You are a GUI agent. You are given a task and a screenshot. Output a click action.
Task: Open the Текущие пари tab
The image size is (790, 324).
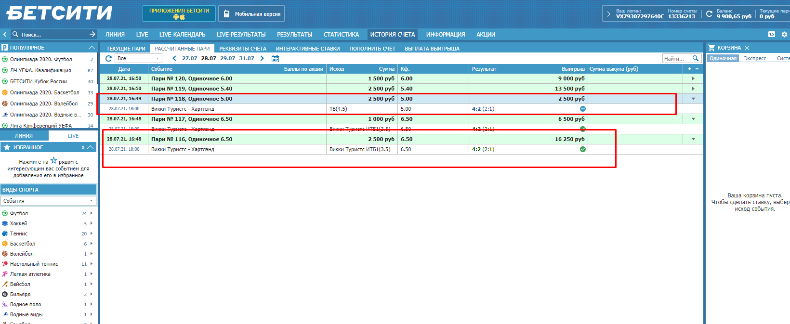(x=126, y=49)
